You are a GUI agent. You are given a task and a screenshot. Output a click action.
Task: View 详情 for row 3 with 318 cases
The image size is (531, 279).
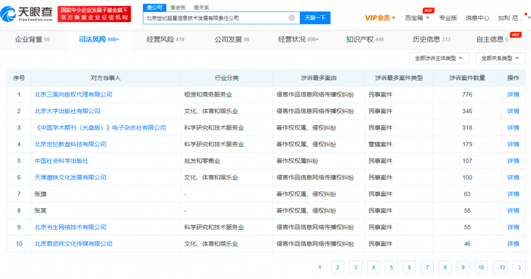(x=513, y=128)
